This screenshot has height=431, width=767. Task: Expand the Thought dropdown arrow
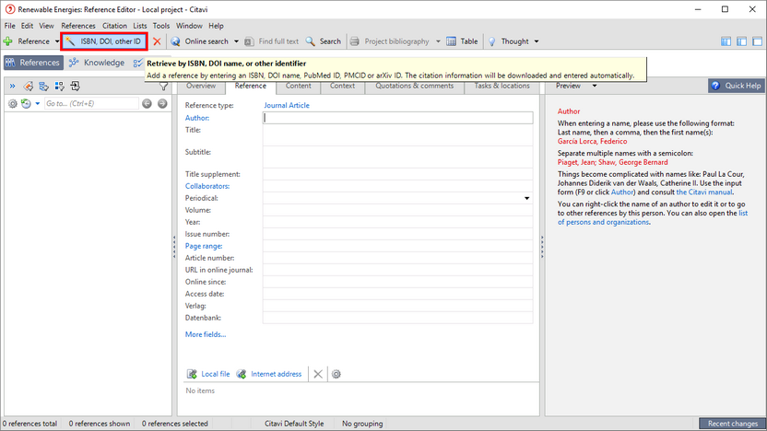[537, 41]
